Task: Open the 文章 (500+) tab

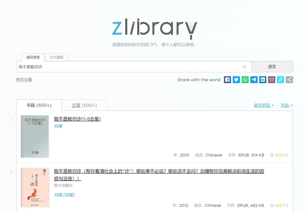Action: pyautogui.click(x=84, y=105)
